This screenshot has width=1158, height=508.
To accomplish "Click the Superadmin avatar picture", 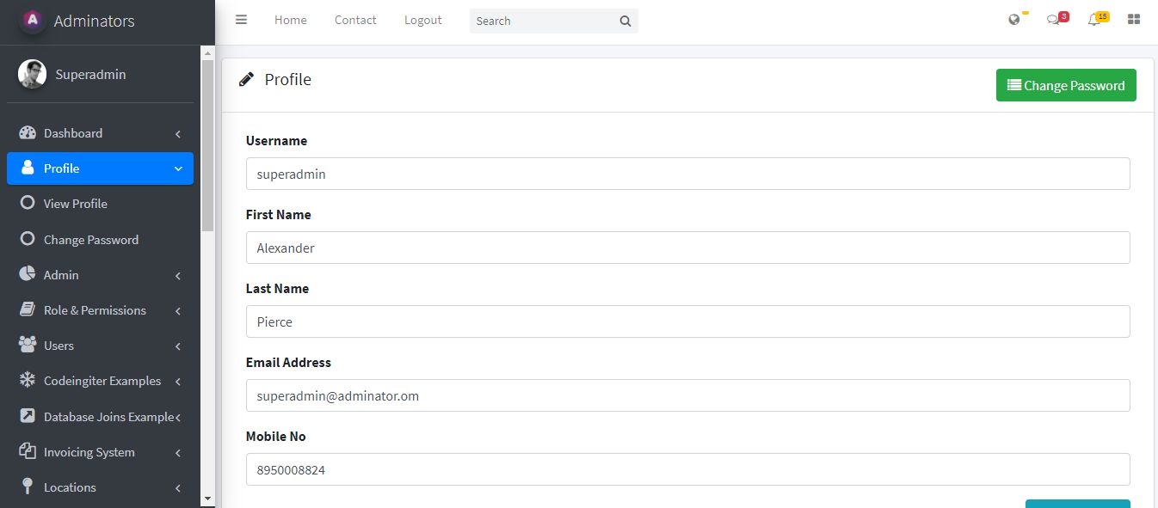I will tap(32, 74).
